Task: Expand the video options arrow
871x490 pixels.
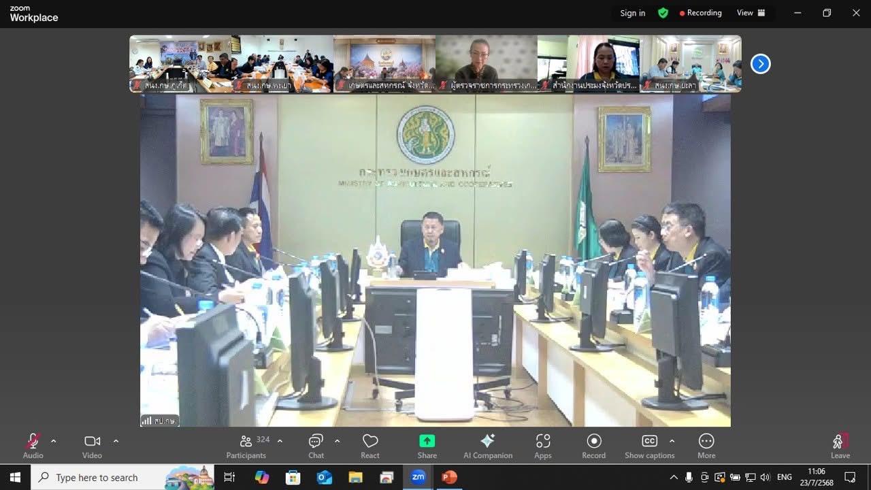Action: tap(116, 441)
